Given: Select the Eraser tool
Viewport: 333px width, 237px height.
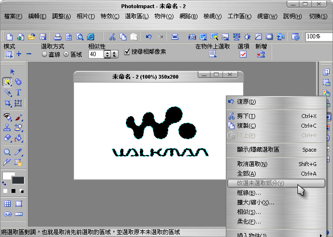Looking at the screenshot, I should pos(7,138).
